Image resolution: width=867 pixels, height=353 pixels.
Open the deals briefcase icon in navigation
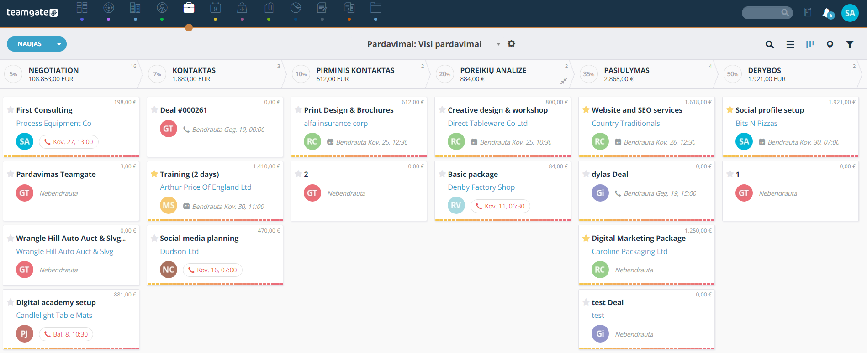point(189,8)
